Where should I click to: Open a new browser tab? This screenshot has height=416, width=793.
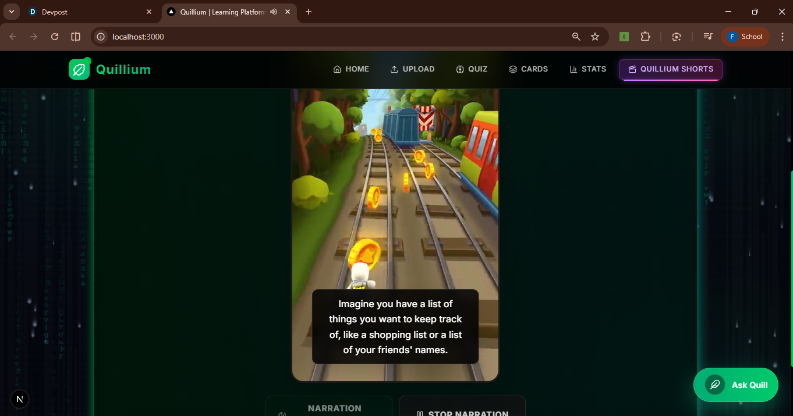coord(309,12)
